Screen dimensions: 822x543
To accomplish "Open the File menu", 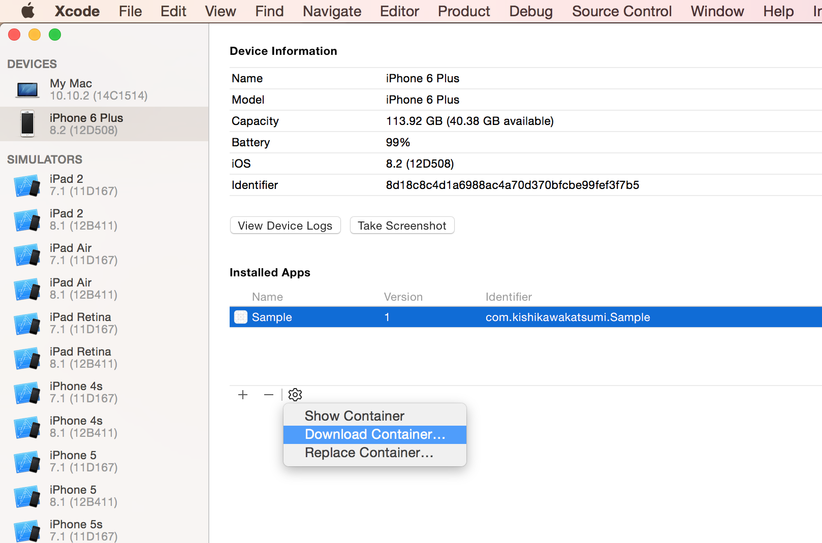I will point(131,11).
